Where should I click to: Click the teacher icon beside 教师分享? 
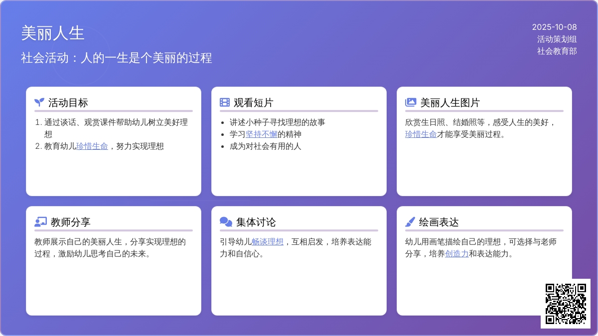click(x=40, y=222)
